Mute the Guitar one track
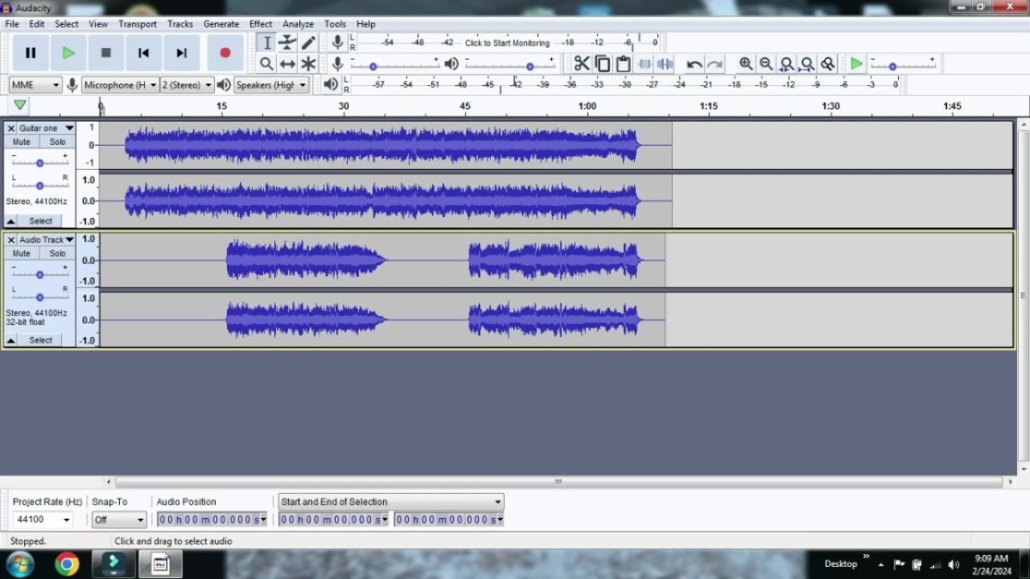Screen dimensions: 1030x579 tap(21, 142)
